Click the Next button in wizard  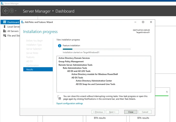coord(112,112)
